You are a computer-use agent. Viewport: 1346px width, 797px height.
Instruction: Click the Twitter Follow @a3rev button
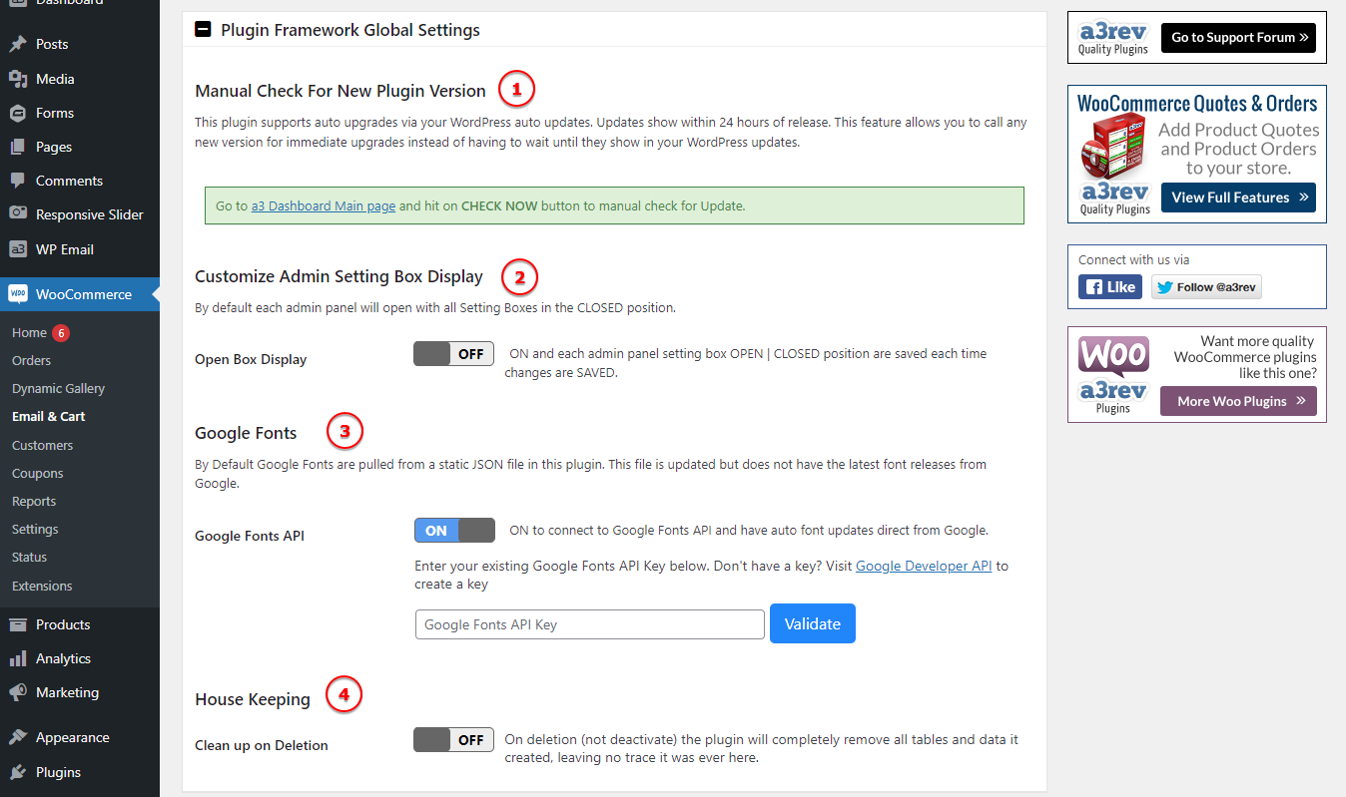[1206, 287]
